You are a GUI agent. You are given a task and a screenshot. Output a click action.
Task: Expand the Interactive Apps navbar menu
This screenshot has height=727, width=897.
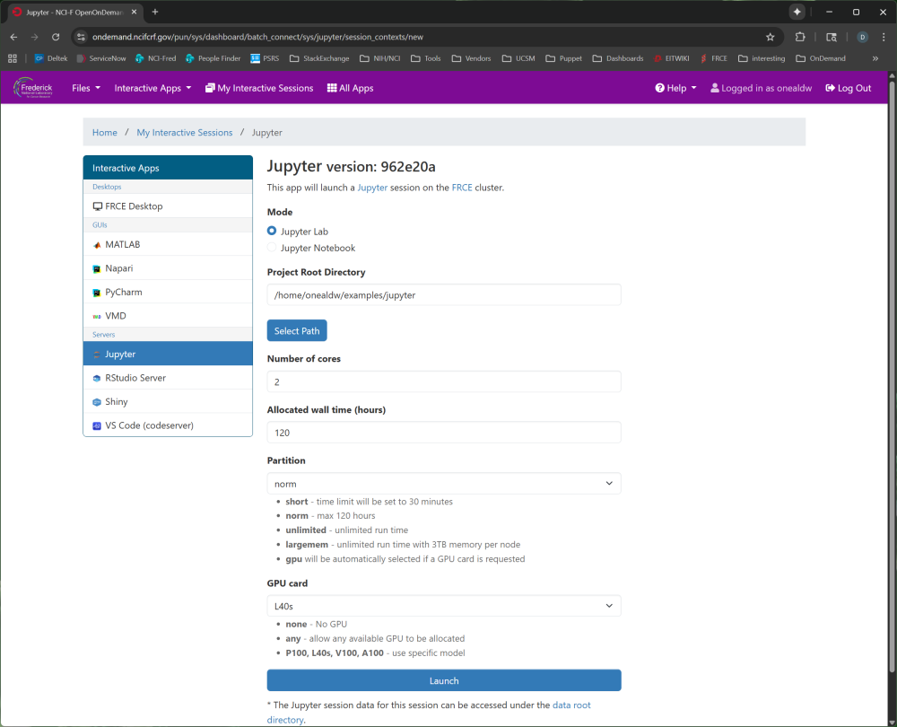[x=152, y=88]
